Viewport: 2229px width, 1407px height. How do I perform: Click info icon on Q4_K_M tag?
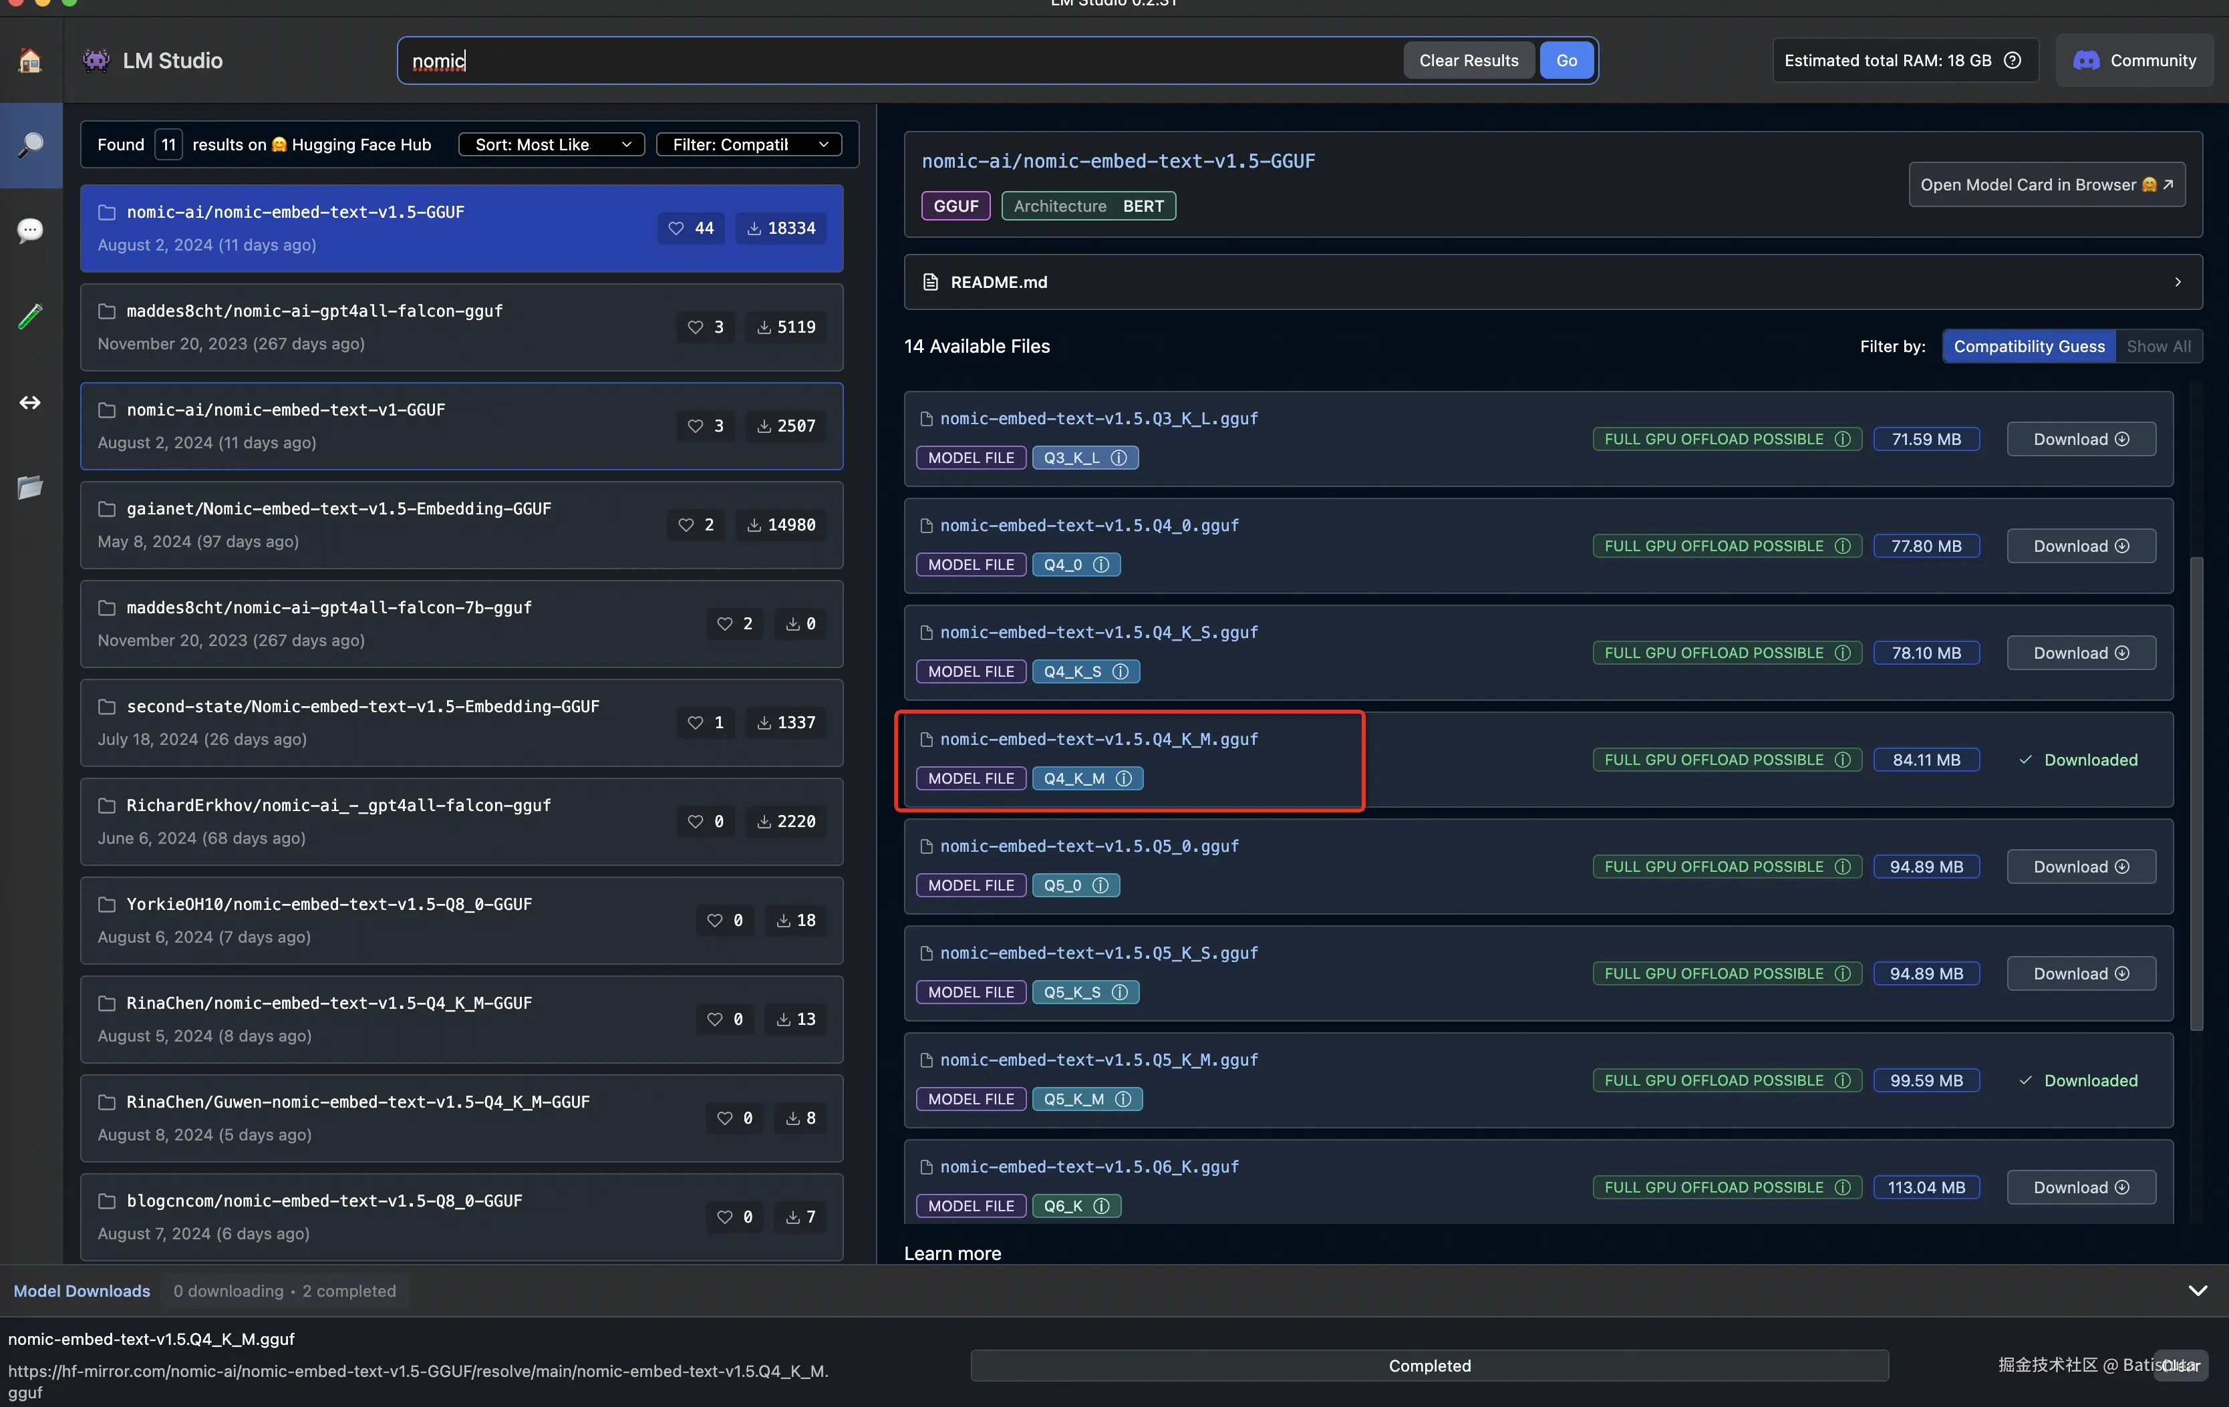click(x=1124, y=778)
